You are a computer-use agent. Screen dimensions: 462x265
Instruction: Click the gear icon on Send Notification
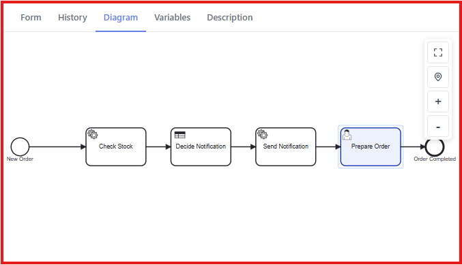pos(263,134)
